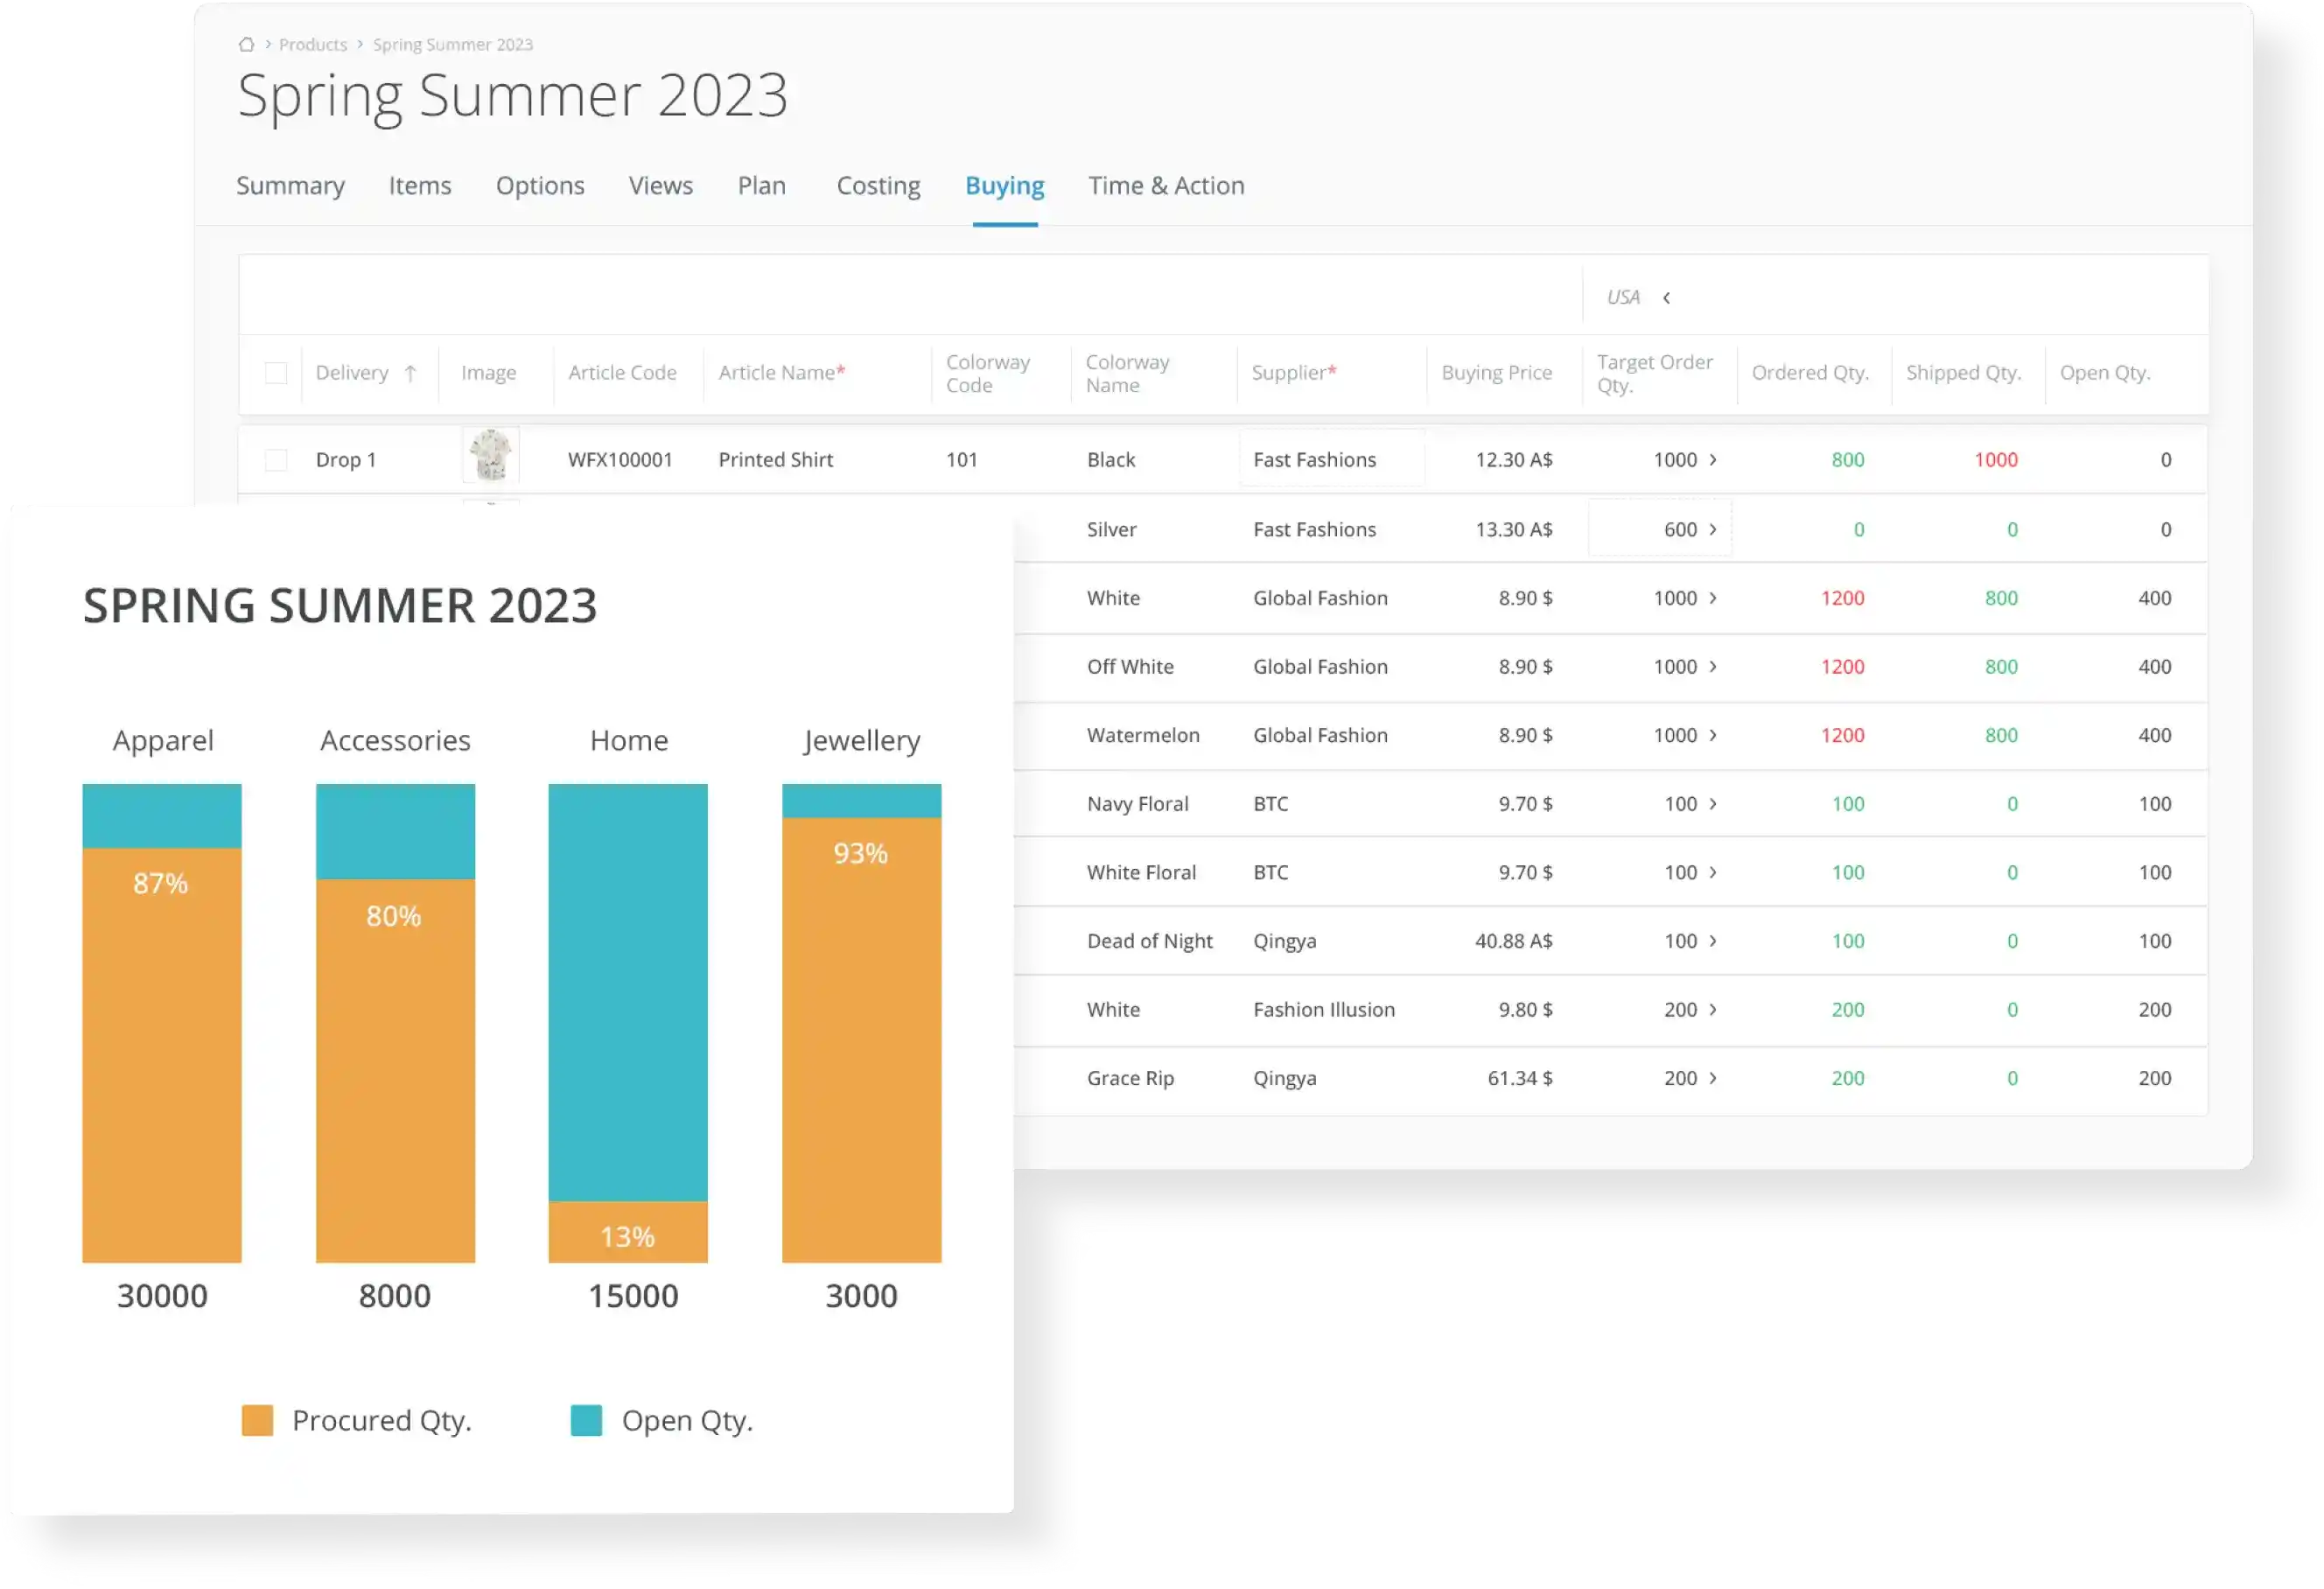Toggle the select-all header checkbox

276,373
